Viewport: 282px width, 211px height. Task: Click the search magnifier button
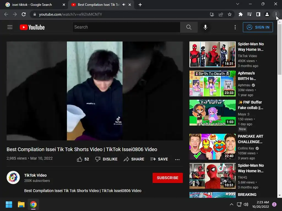click(x=189, y=27)
